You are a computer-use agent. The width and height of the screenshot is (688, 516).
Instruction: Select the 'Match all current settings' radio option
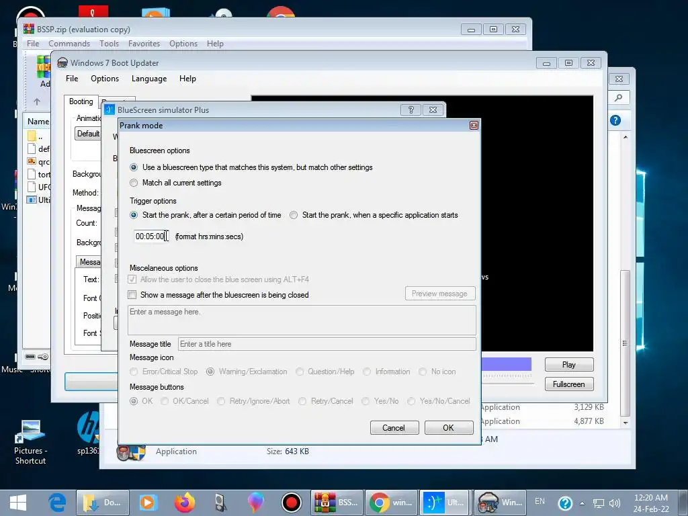[x=134, y=183]
